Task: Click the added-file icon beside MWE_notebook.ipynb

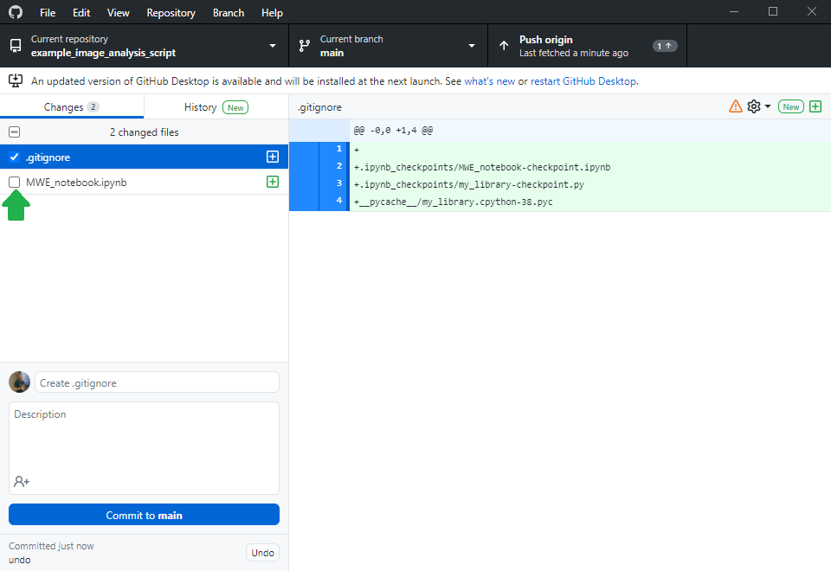Action: pyautogui.click(x=273, y=182)
